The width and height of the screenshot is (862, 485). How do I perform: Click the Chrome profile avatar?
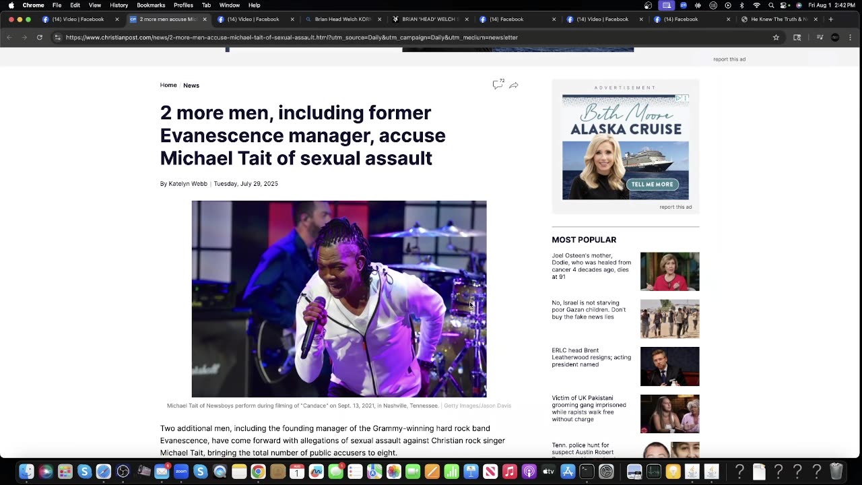(836, 38)
